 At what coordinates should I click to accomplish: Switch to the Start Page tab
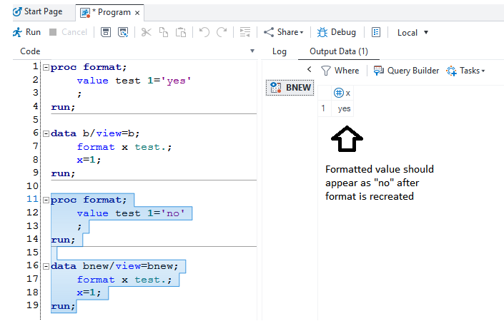37,11
